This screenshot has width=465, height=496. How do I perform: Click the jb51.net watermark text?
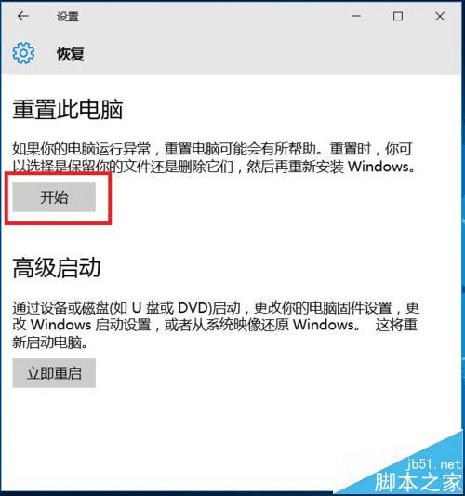(433, 464)
